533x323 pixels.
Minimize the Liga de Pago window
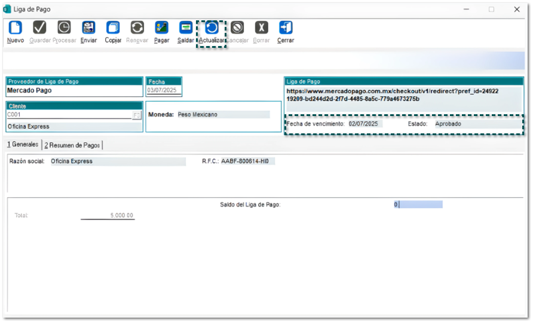tap(466, 9)
